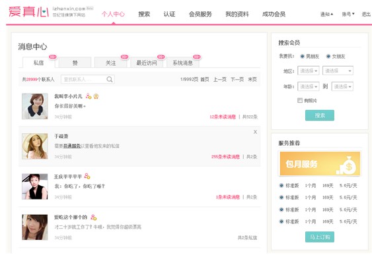Switch to the 私信 tab
This screenshot has height=255, width=372.
coord(39,63)
